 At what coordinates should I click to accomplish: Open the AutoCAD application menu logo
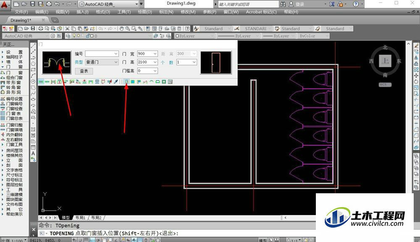click(5, 5)
